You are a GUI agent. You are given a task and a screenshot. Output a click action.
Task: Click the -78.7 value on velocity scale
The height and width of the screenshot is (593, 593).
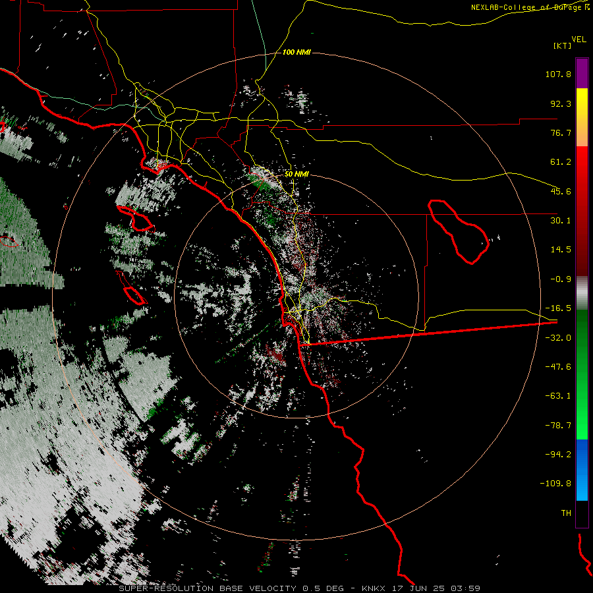pos(558,426)
